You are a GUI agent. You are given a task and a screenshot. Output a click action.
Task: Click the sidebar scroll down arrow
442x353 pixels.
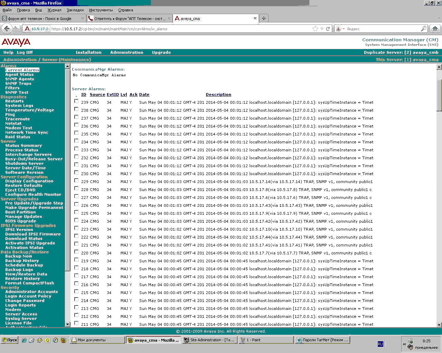pyautogui.click(x=67, y=324)
